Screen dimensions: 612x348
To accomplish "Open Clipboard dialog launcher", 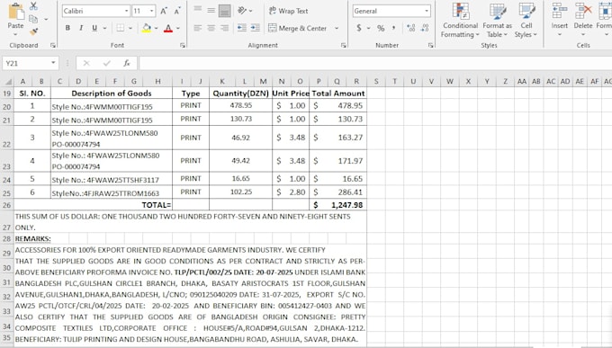I will click(x=53, y=46).
